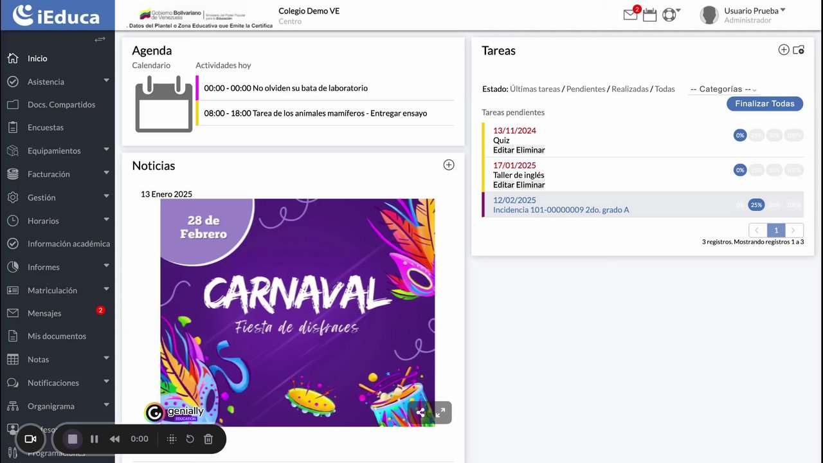Open the lifebuoy help icon in the header
The height and width of the screenshot is (463, 823).
(x=669, y=15)
